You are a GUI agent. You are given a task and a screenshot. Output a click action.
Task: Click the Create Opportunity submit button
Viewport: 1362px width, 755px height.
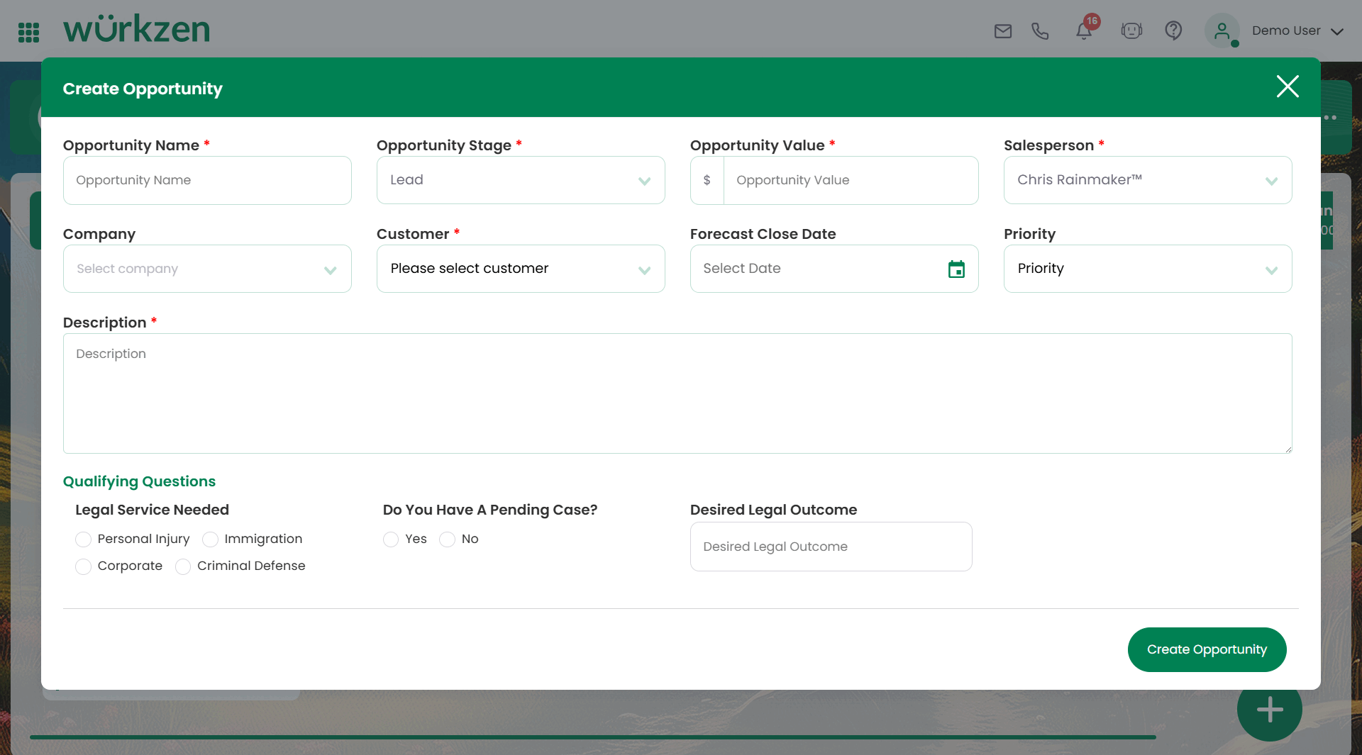(x=1206, y=649)
